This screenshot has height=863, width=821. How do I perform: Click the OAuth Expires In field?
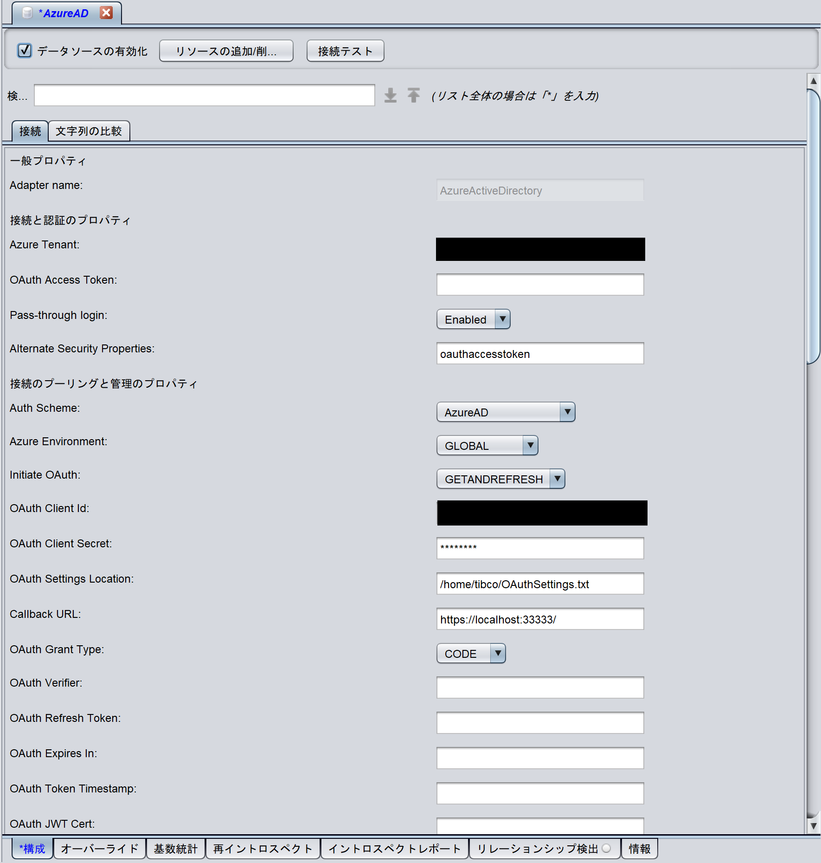point(540,758)
